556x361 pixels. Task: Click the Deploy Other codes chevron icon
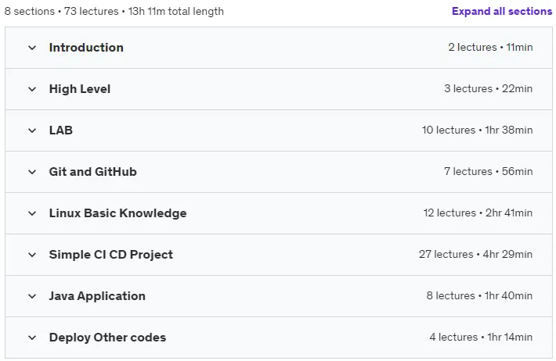32,338
